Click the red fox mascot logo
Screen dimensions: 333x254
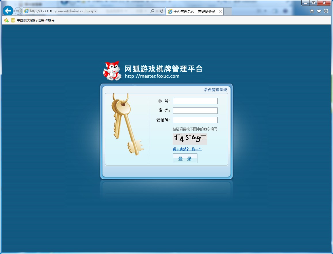tap(112, 71)
